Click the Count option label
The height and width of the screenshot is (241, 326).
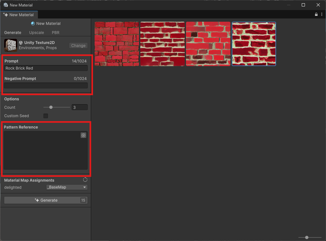click(10, 108)
